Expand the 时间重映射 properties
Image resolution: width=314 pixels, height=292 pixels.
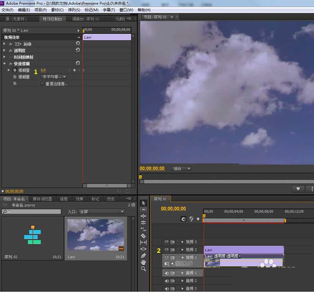coord(4,57)
